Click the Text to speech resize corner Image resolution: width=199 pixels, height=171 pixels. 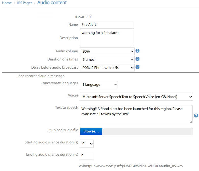pos(191,121)
